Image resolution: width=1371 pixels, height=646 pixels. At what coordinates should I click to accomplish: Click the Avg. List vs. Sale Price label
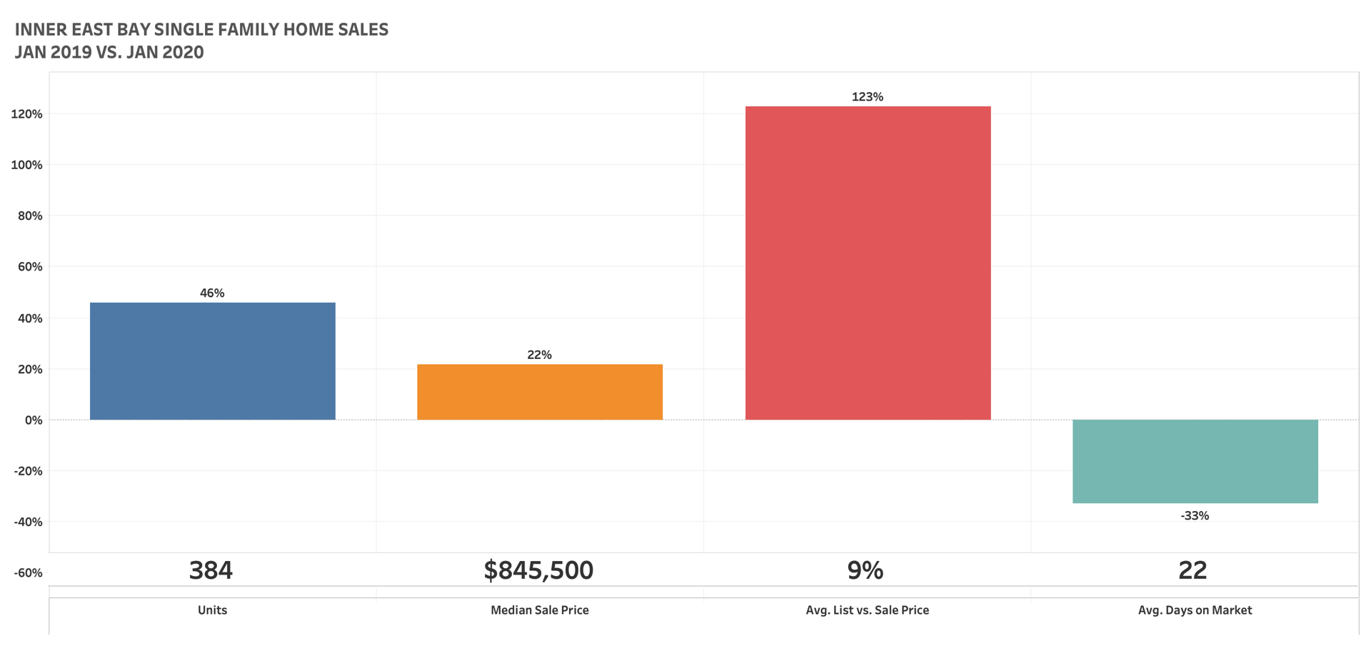868,610
